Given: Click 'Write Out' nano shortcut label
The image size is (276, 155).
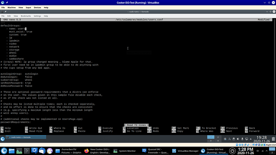Looking at the screenshot, I should click(36, 128).
